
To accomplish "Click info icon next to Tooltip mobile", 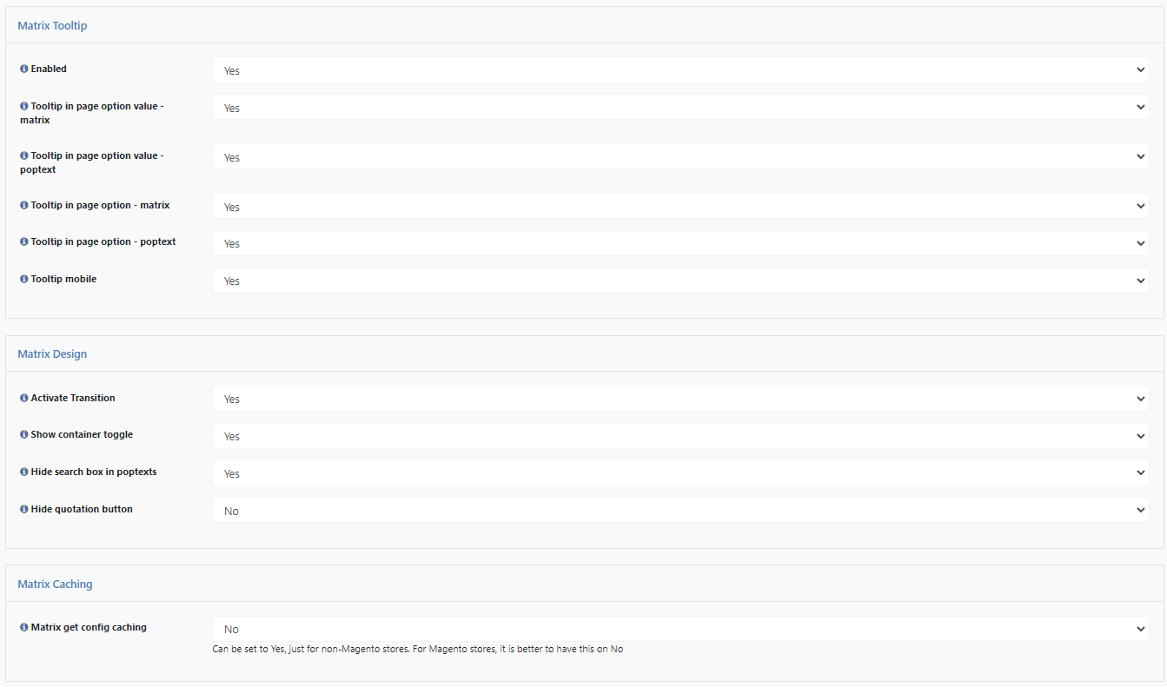I will [24, 280].
